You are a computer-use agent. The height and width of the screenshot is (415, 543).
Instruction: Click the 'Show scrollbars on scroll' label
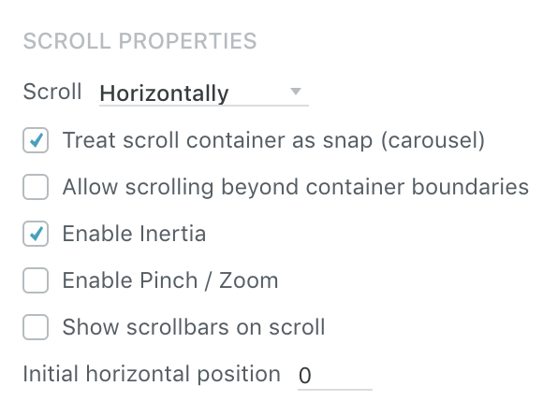[194, 327]
